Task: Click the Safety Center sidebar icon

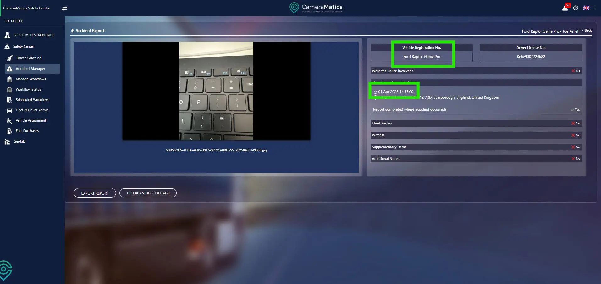Action: pos(7,46)
